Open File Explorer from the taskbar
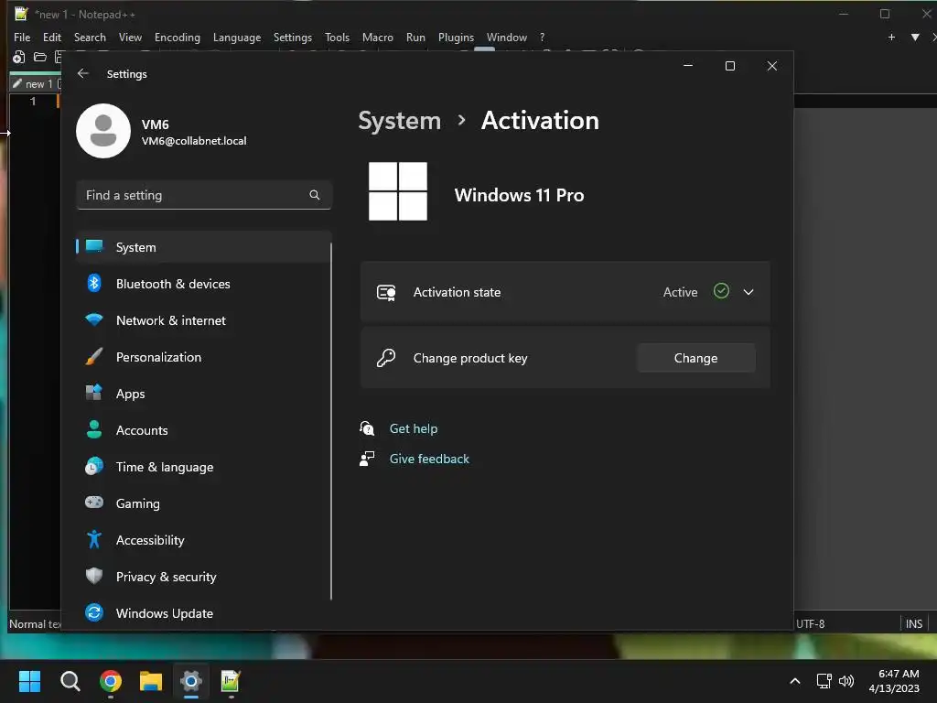Image resolution: width=937 pixels, height=703 pixels. point(151,681)
